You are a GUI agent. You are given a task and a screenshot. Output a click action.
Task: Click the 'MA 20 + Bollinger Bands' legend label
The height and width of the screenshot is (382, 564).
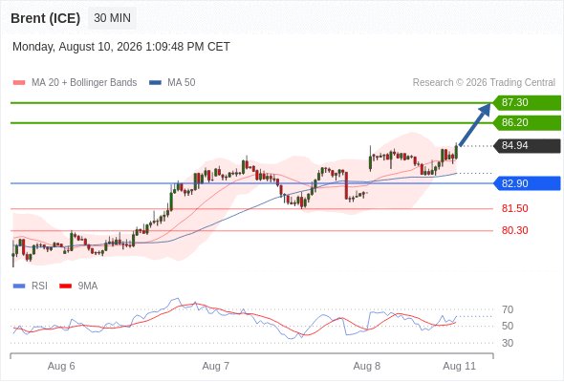click(x=84, y=83)
